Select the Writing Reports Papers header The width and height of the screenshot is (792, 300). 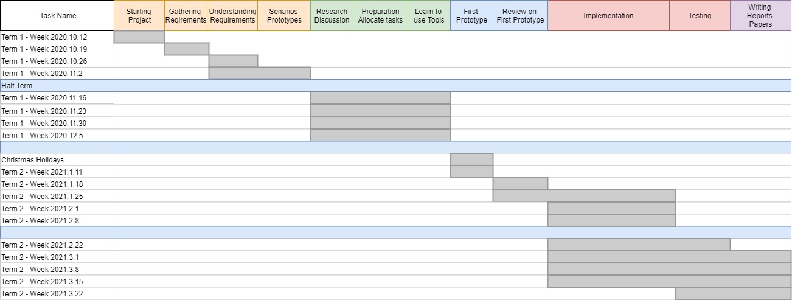click(x=760, y=16)
